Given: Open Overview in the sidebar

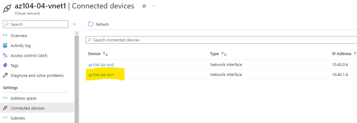Looking at the screenshot, I should pos(19,35).
